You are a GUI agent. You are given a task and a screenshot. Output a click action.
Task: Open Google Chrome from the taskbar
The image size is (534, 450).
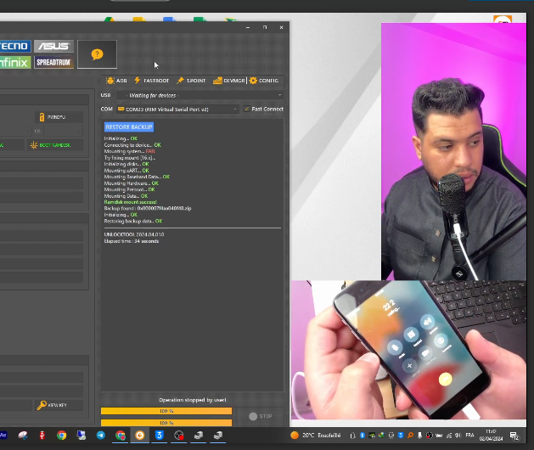pyautogui.click(x=62, y=436)
